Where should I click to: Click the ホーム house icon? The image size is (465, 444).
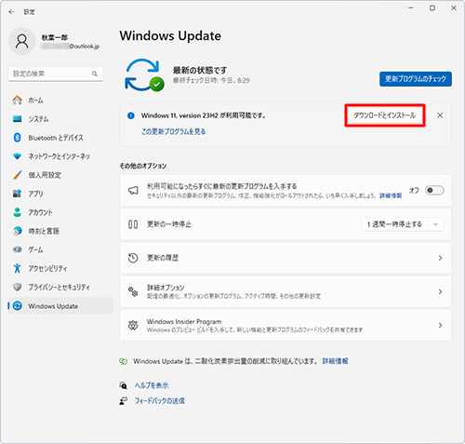click(18, 100)
